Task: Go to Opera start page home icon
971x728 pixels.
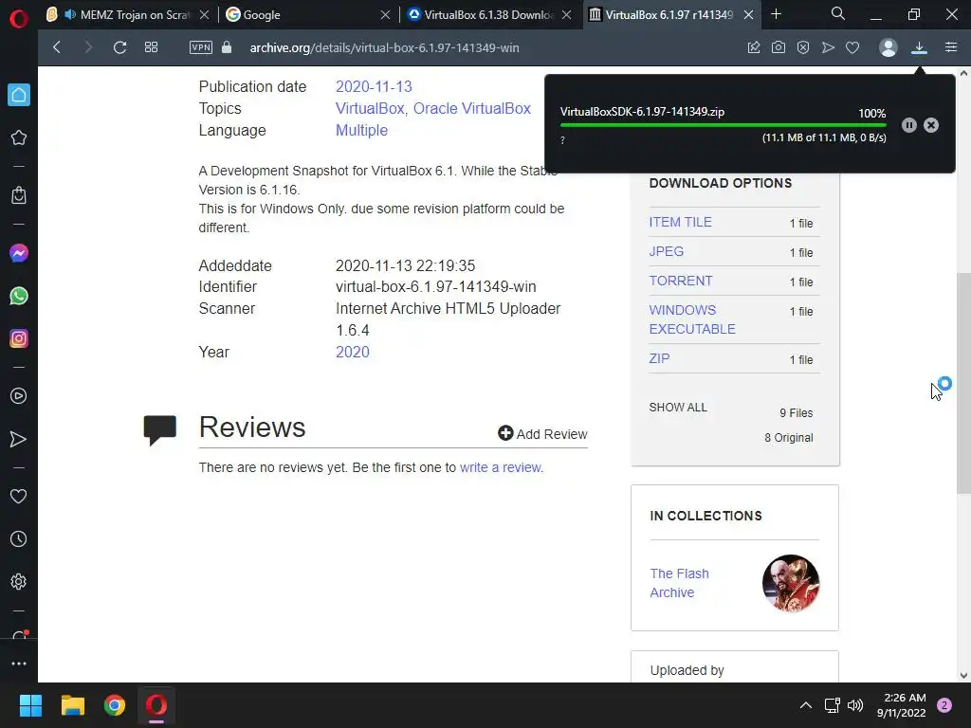Action: (x=19, y=95)
